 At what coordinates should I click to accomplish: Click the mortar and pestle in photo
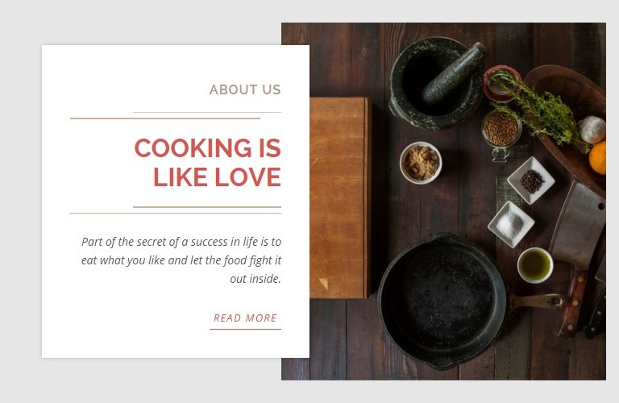coord(436,83)
